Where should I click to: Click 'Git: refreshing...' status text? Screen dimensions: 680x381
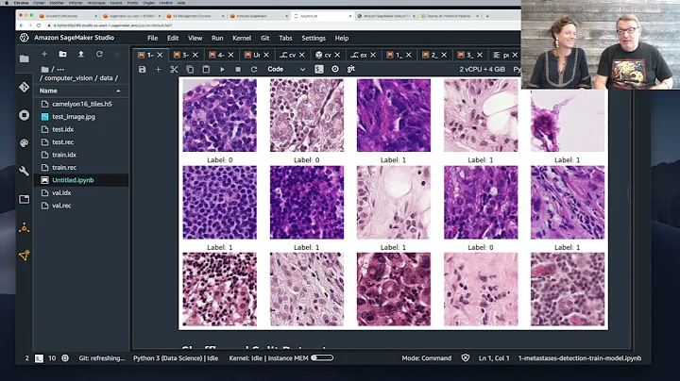[x=101, y=358]
